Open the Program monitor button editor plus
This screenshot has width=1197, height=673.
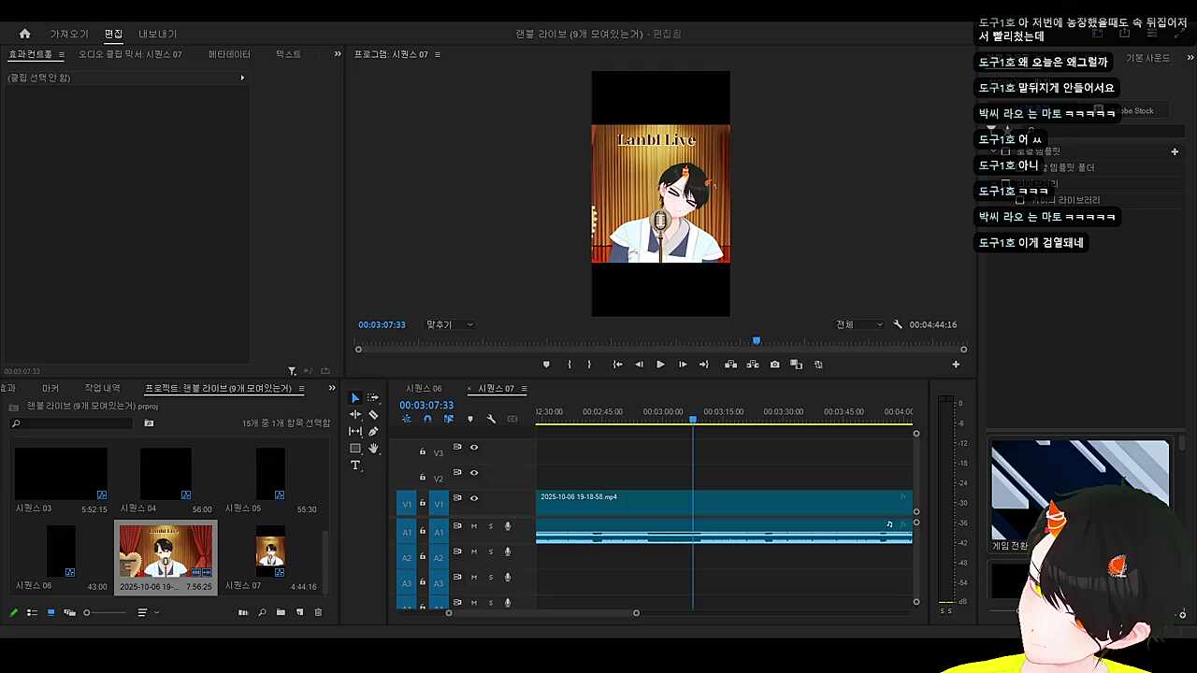[x=956, y=365]
